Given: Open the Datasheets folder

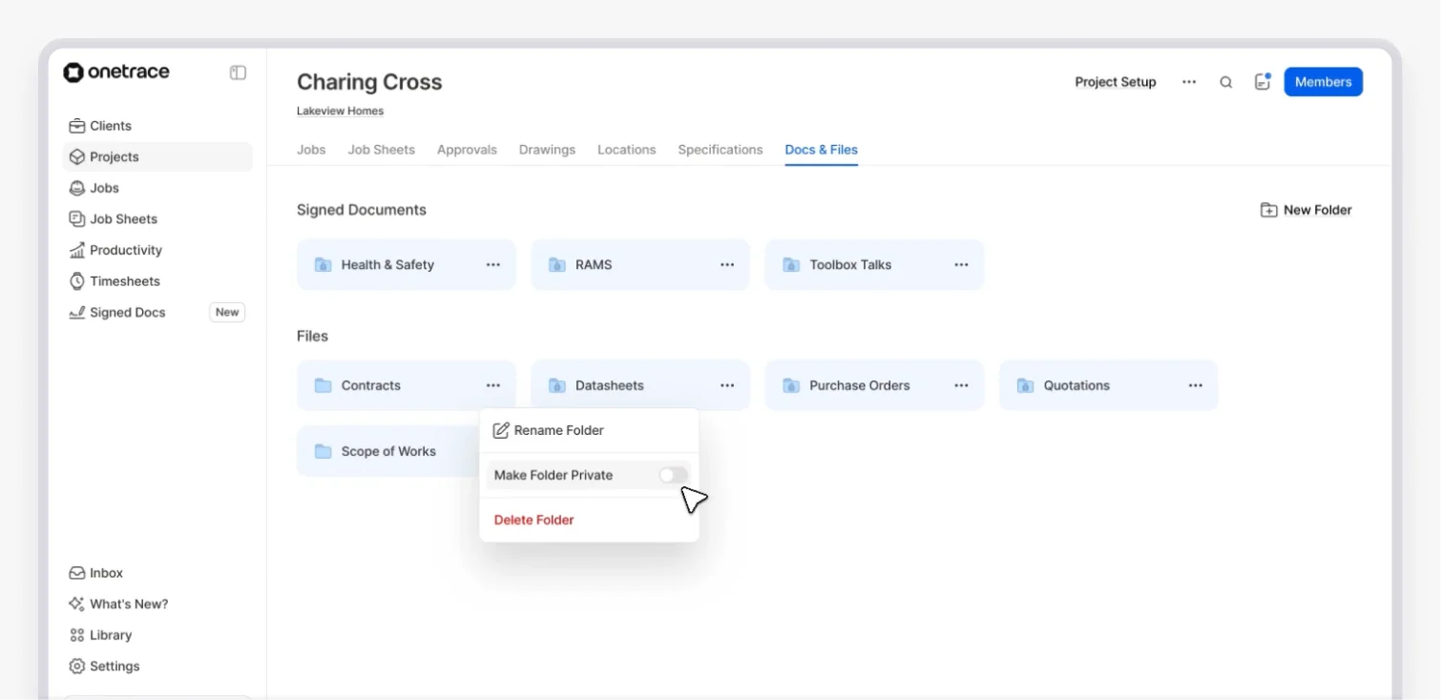Looking at the screenshot, I should pyautogui.click(x=639, y=385).
